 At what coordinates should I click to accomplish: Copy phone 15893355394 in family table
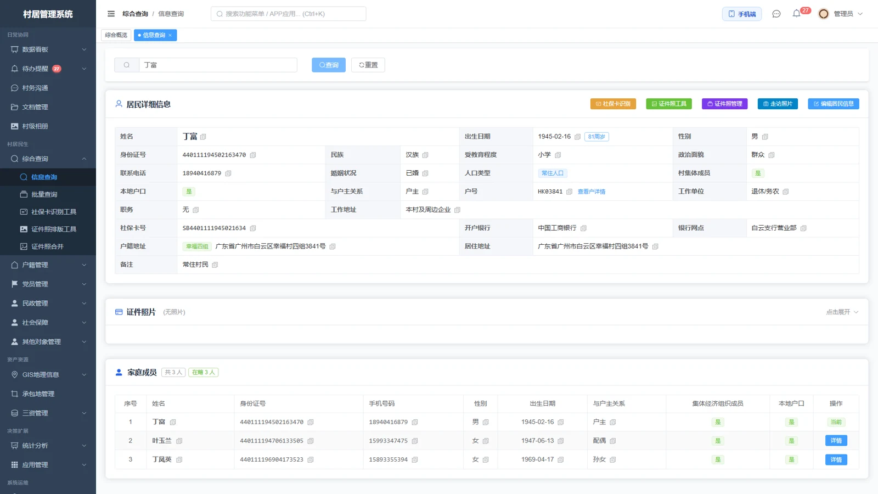point(415,460)
